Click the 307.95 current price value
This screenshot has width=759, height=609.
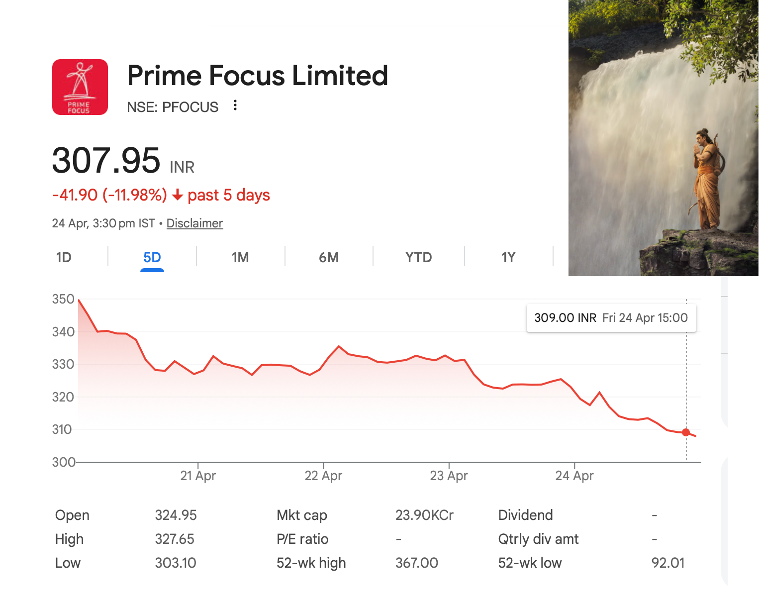point(106,161)
